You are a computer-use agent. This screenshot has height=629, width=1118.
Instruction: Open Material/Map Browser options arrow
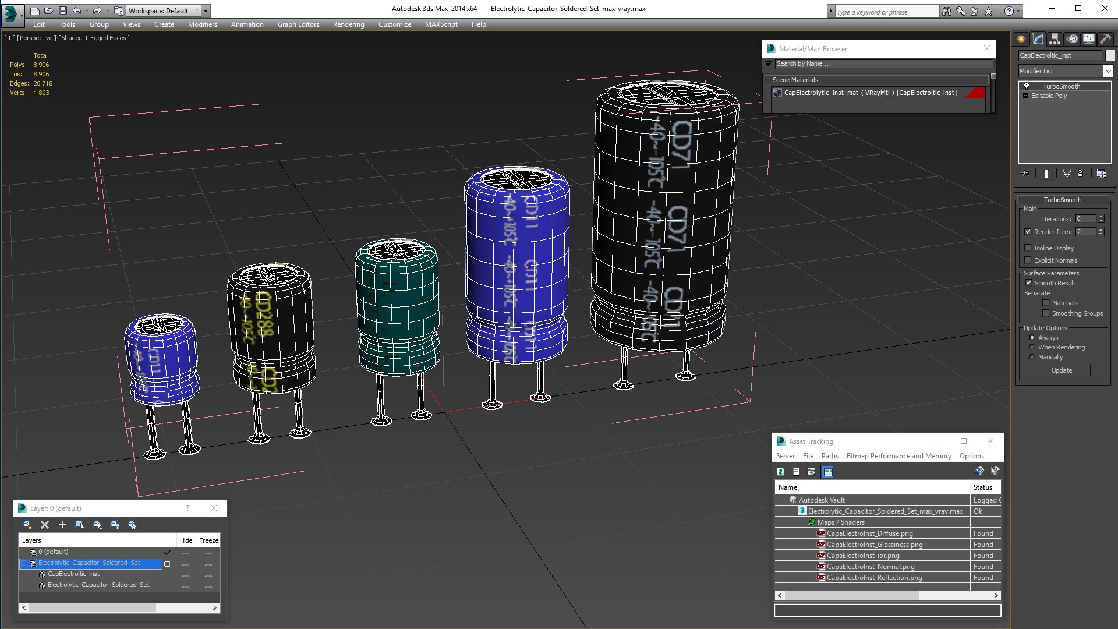(769, 64)
